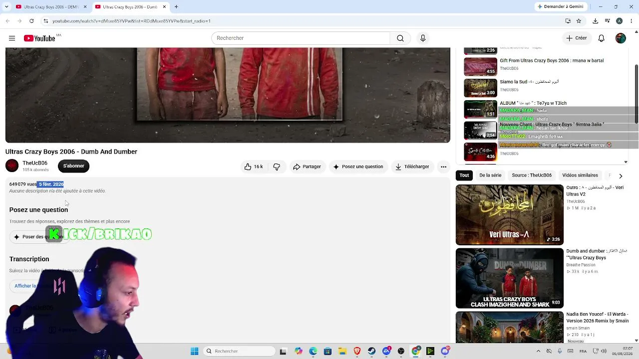Open Task View from the taskbar
The height and width of the screenshot is (359, 639).
point(283,351)
